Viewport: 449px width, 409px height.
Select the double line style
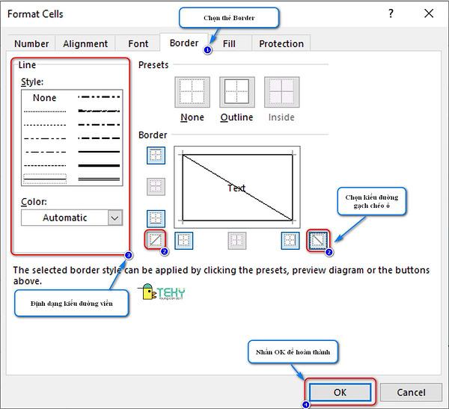click(x=99, y=179)
